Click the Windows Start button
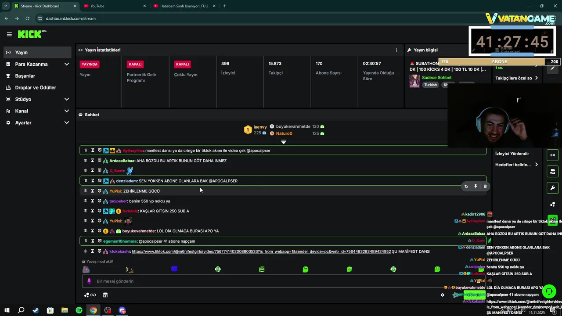 (x=7, y=310)
